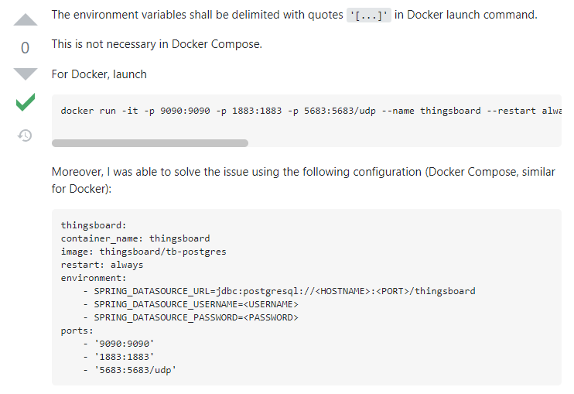Click the inline code '[...]' snippet
Viewport: 574px width, 394px height.
(x=369, y=15)
